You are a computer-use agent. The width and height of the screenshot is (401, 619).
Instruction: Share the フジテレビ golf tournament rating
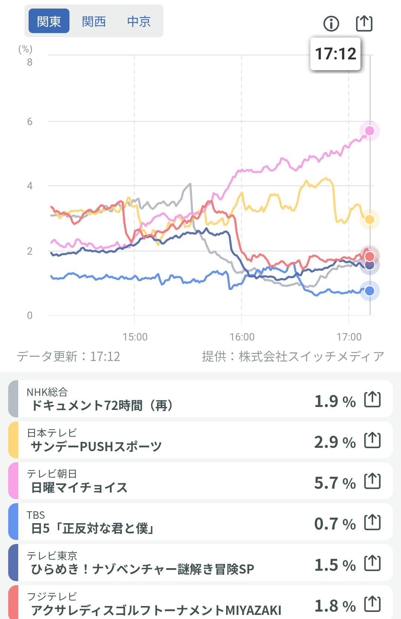[372, 604]
